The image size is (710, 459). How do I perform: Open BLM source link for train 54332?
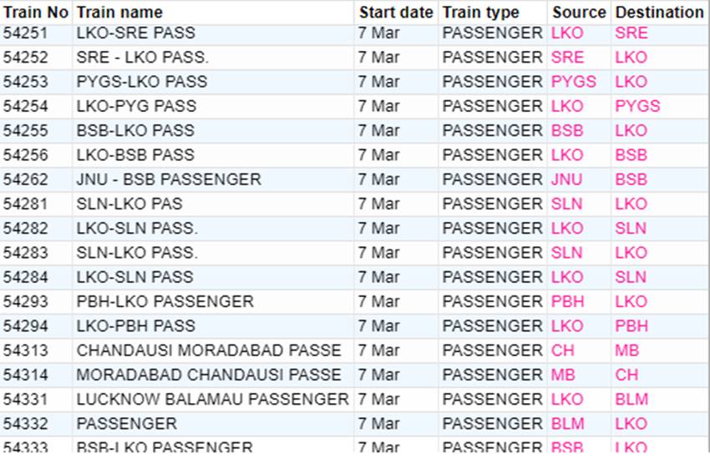click(x=568, y=424)
